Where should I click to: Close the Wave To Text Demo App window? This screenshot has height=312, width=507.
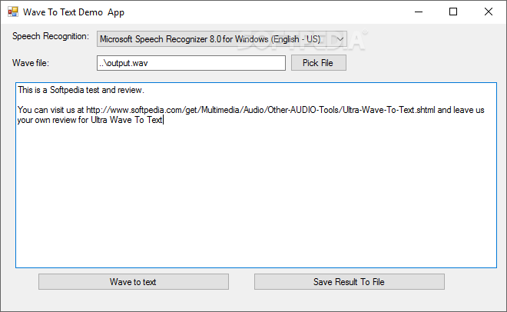[x=489, y=12]
